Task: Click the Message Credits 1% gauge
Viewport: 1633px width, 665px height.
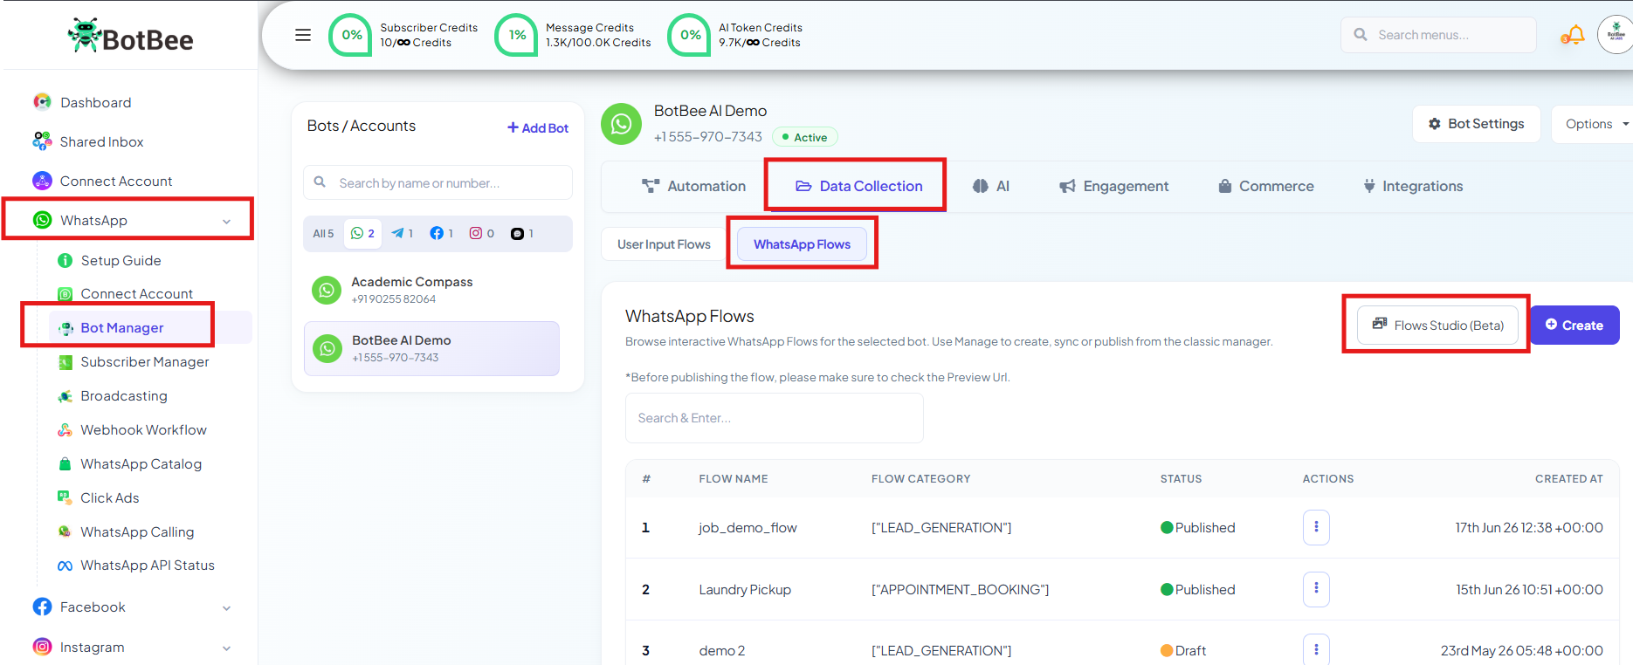Action: click(x=517, y=35)
